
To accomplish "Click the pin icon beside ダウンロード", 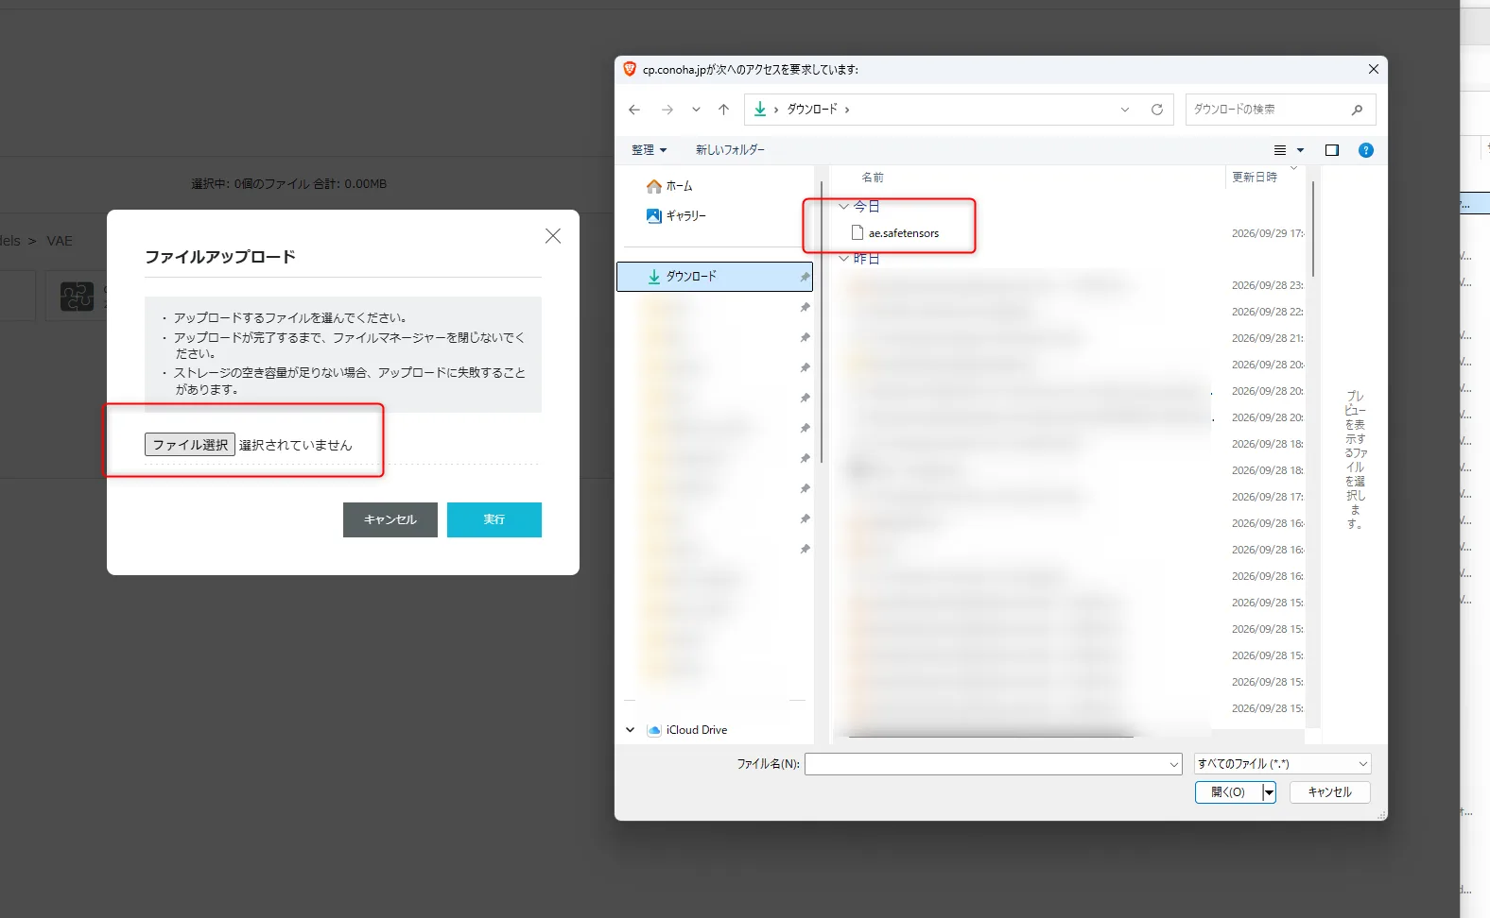I will pos(805,277).
